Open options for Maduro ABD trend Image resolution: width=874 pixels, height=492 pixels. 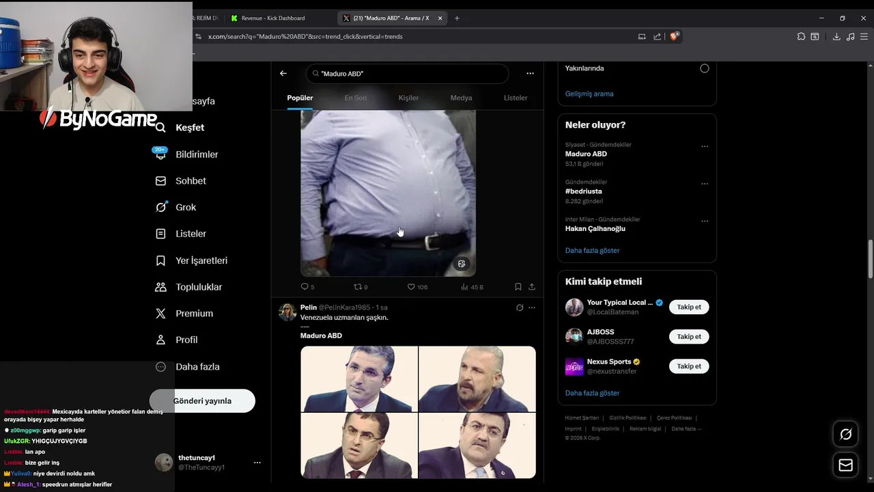coord(705,146)
